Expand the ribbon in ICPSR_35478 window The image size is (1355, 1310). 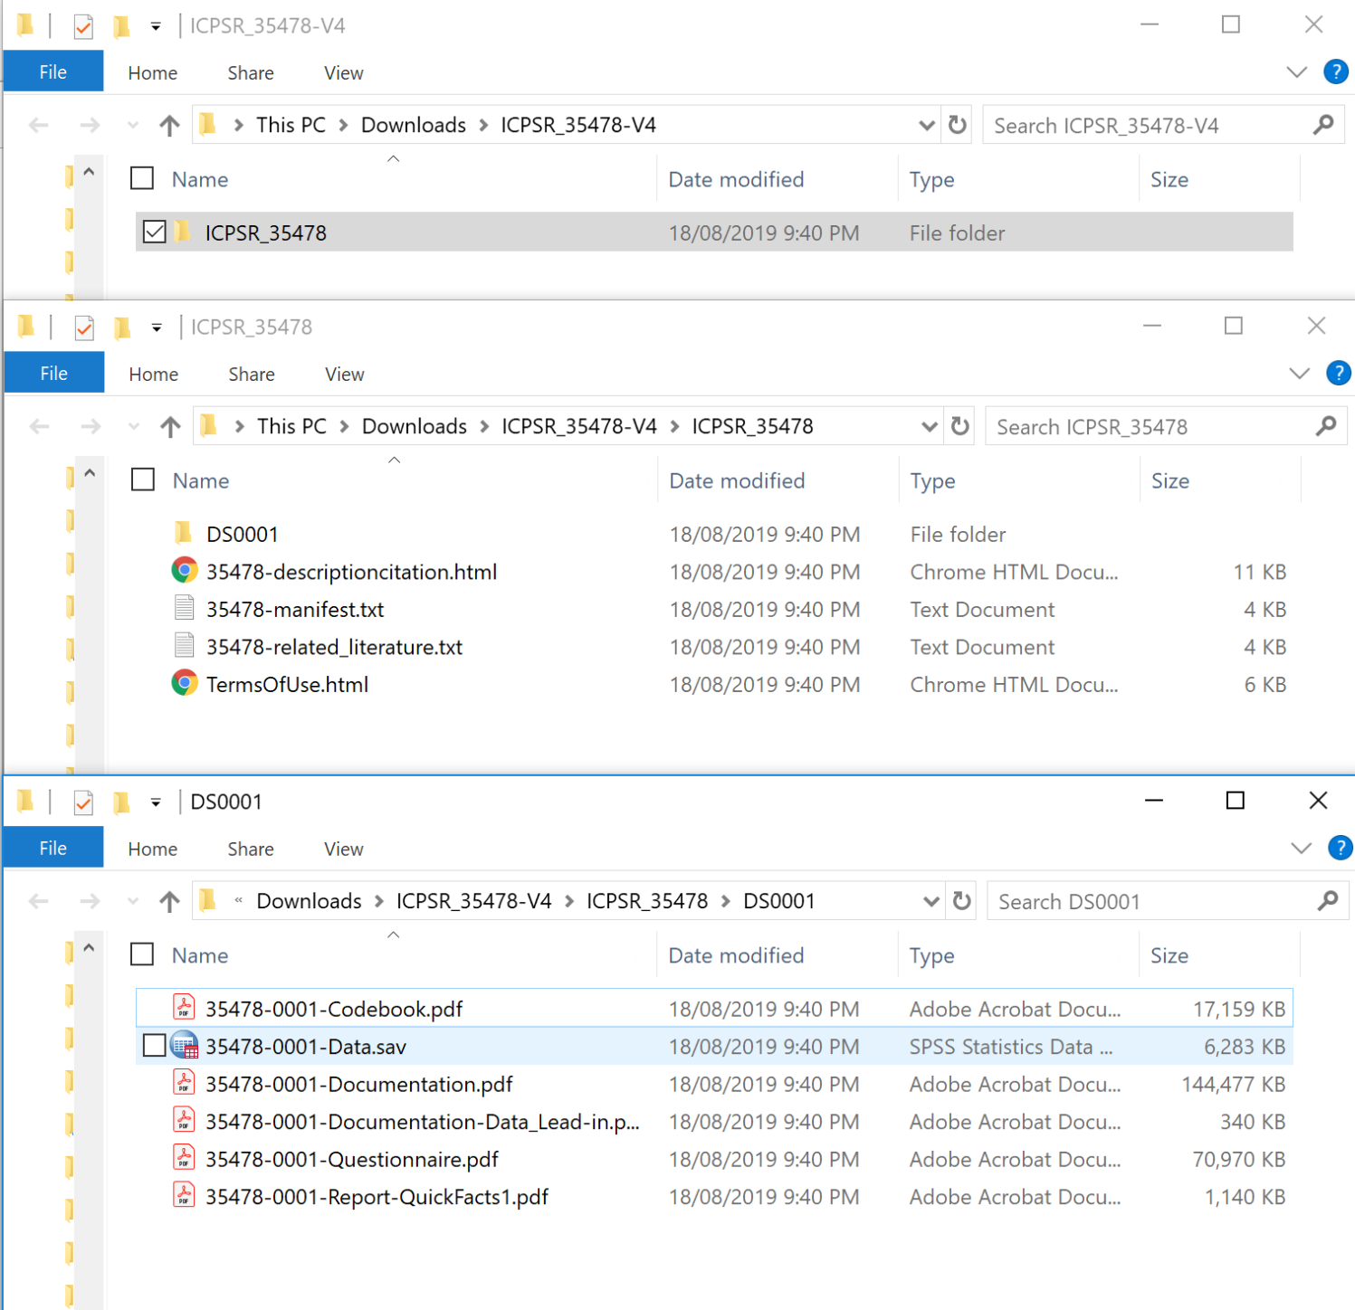pyautogui.click(x=1300, y=374)
